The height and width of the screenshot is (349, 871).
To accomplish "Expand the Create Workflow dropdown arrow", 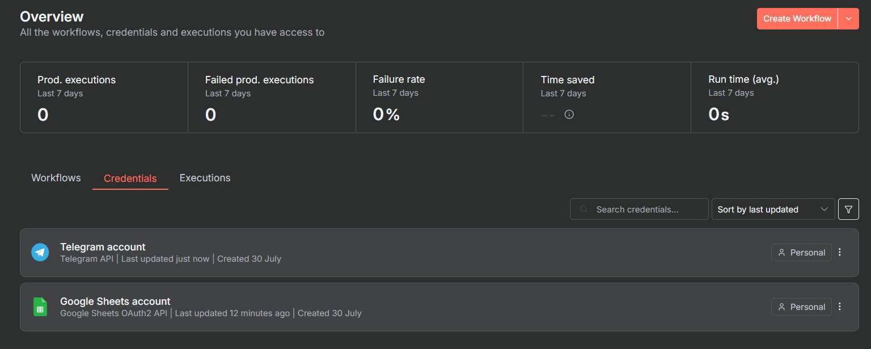I will pyautogui.click(x=848, y=19).
